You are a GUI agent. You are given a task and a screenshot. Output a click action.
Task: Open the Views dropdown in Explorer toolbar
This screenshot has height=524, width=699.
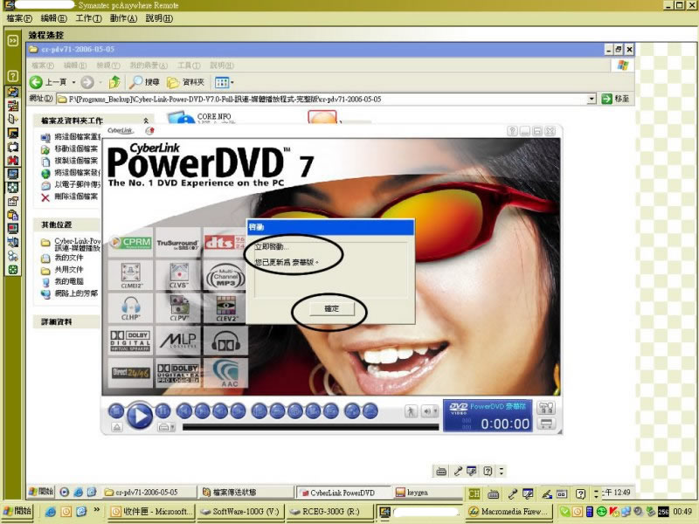225,82
